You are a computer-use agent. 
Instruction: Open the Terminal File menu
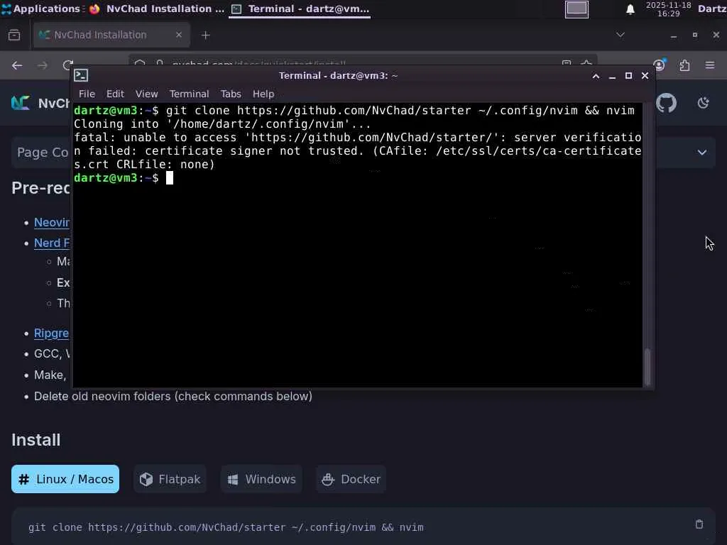tap(87, 94)
